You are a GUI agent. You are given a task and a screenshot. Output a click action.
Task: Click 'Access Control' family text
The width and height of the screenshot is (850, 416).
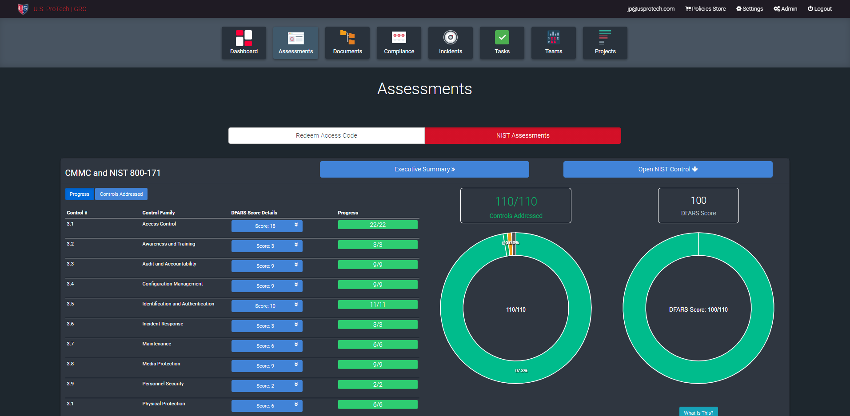click(159, 224)
